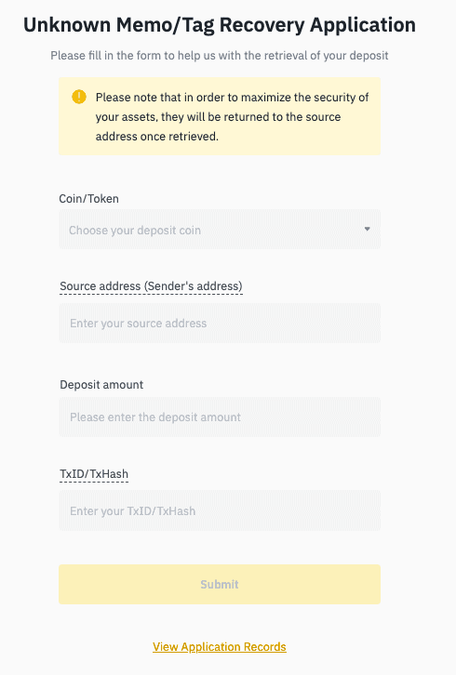This screenshot has height=675, width=456.
Task: Click the 'Unknown Memo/Tag Recovery Application' heading
Action: [220, 25]
